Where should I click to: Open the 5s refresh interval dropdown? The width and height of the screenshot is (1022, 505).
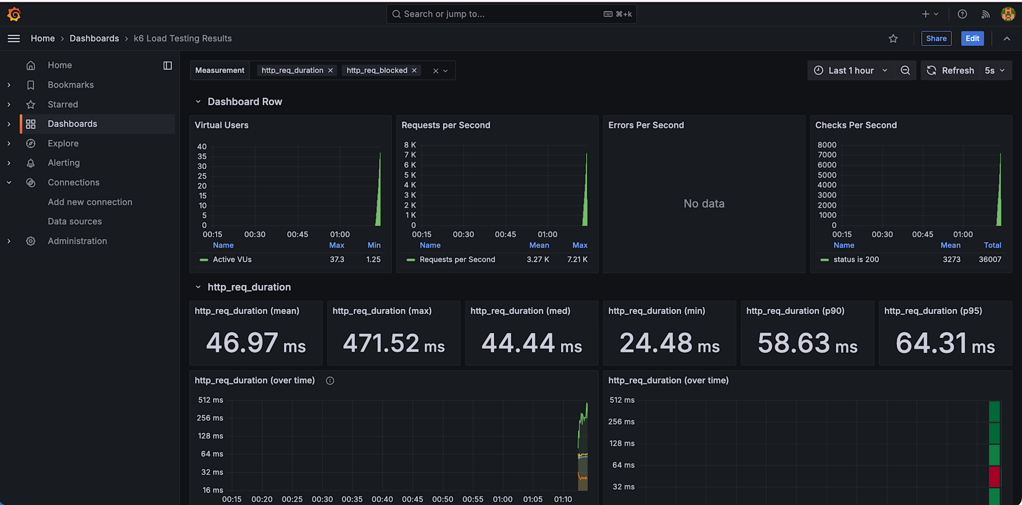994,70
